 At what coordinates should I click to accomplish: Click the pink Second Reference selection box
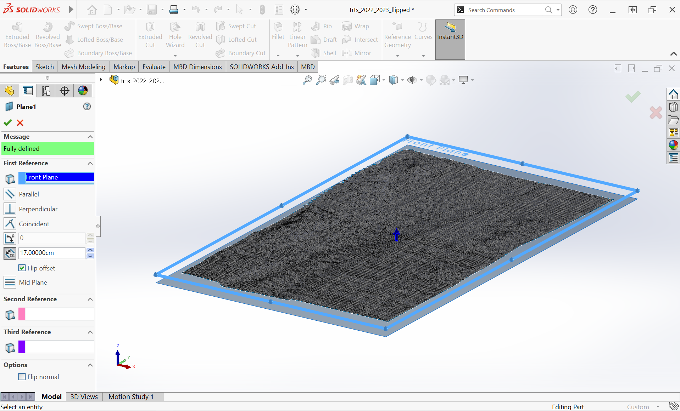click(x=56, y=314)
